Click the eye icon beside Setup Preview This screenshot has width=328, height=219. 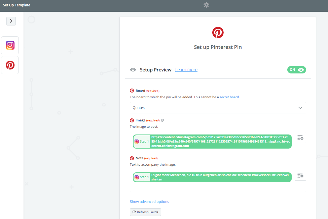click(133, 70)
